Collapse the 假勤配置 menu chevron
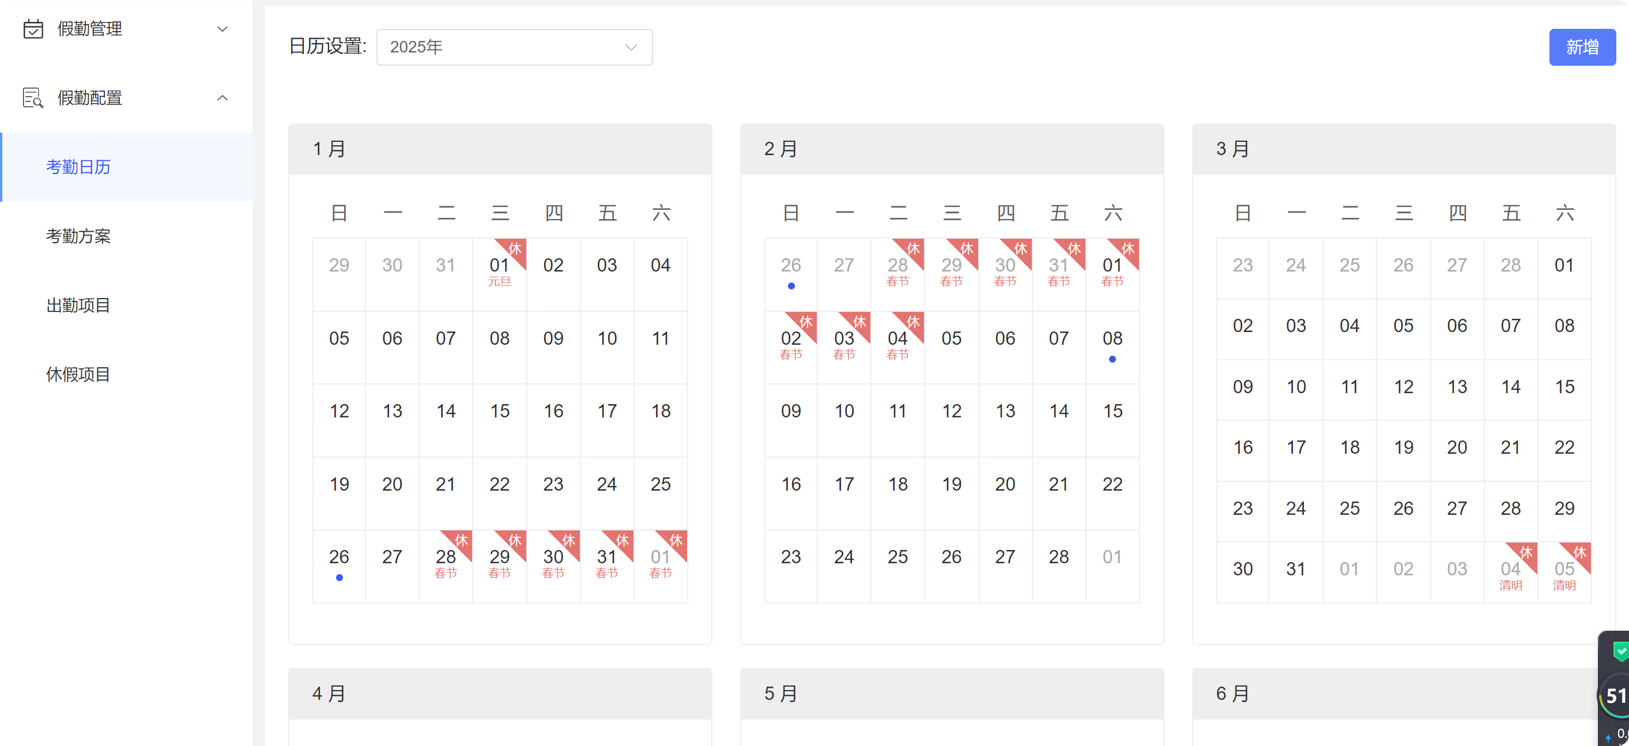 pyautogui.click(x=222, y=98)
